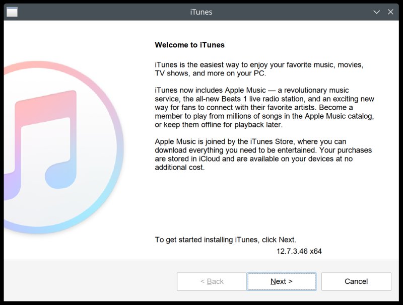
Task: Click the paragraph starting 'Apple Music is joined by'
Action: (x=263, y=155)
